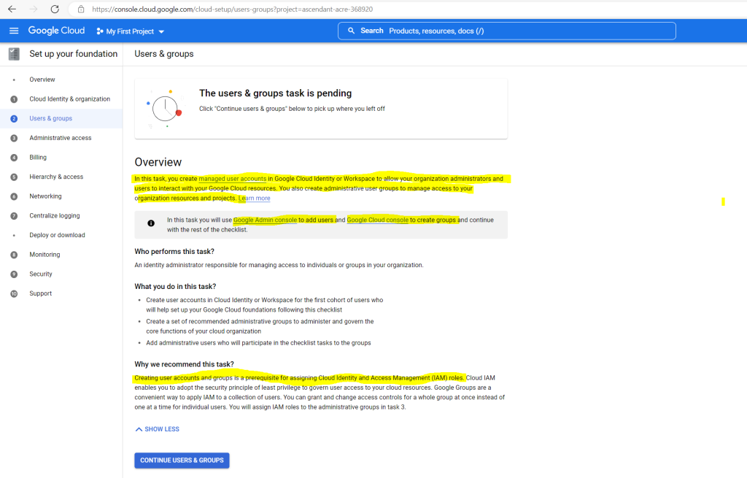This screenshot has width=747, height=478.
Task: Click the Overview section heading
Action: [158, 162]
